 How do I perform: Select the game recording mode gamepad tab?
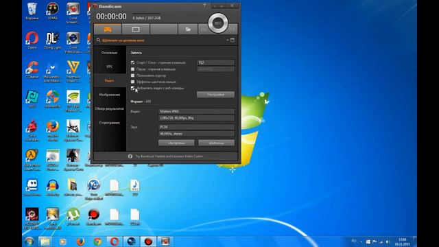point(108,29)
